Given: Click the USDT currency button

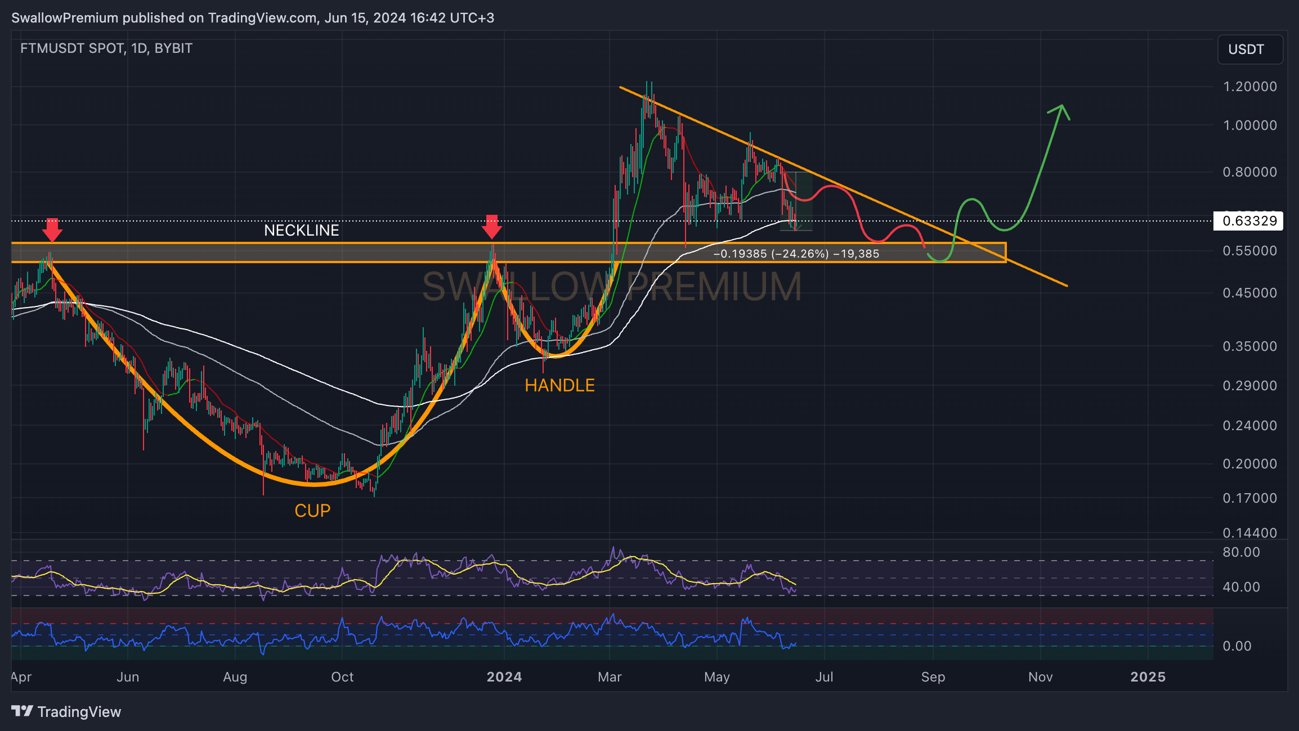Looking at the screenshot, I should click(1250, 49).
